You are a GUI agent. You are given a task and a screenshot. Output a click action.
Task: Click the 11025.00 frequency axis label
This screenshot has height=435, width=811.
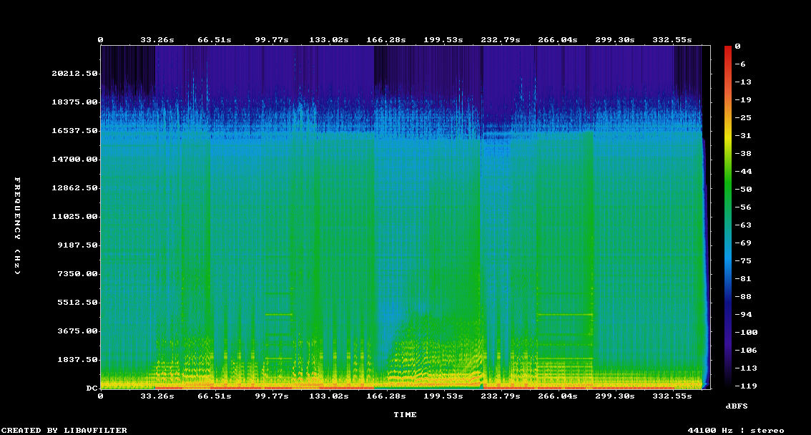(74, 217)
